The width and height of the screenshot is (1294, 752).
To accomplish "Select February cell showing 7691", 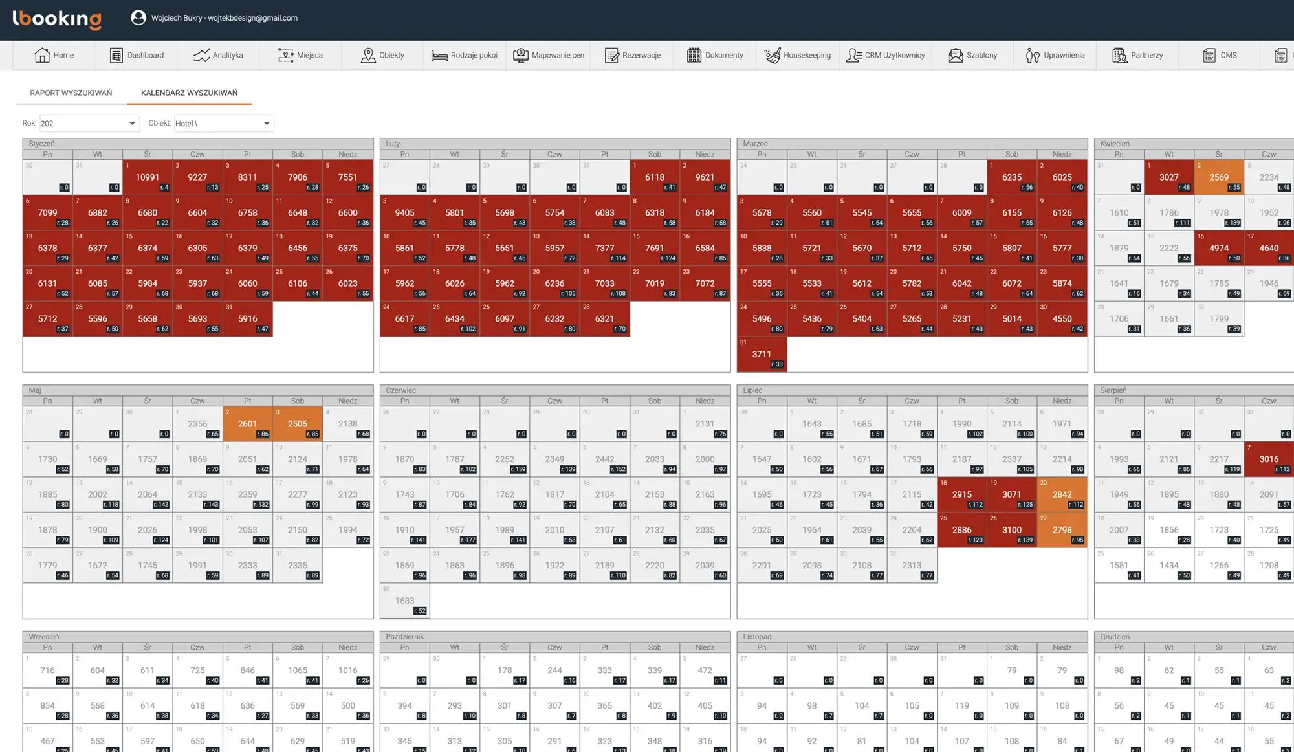I will tap(655, 248).
